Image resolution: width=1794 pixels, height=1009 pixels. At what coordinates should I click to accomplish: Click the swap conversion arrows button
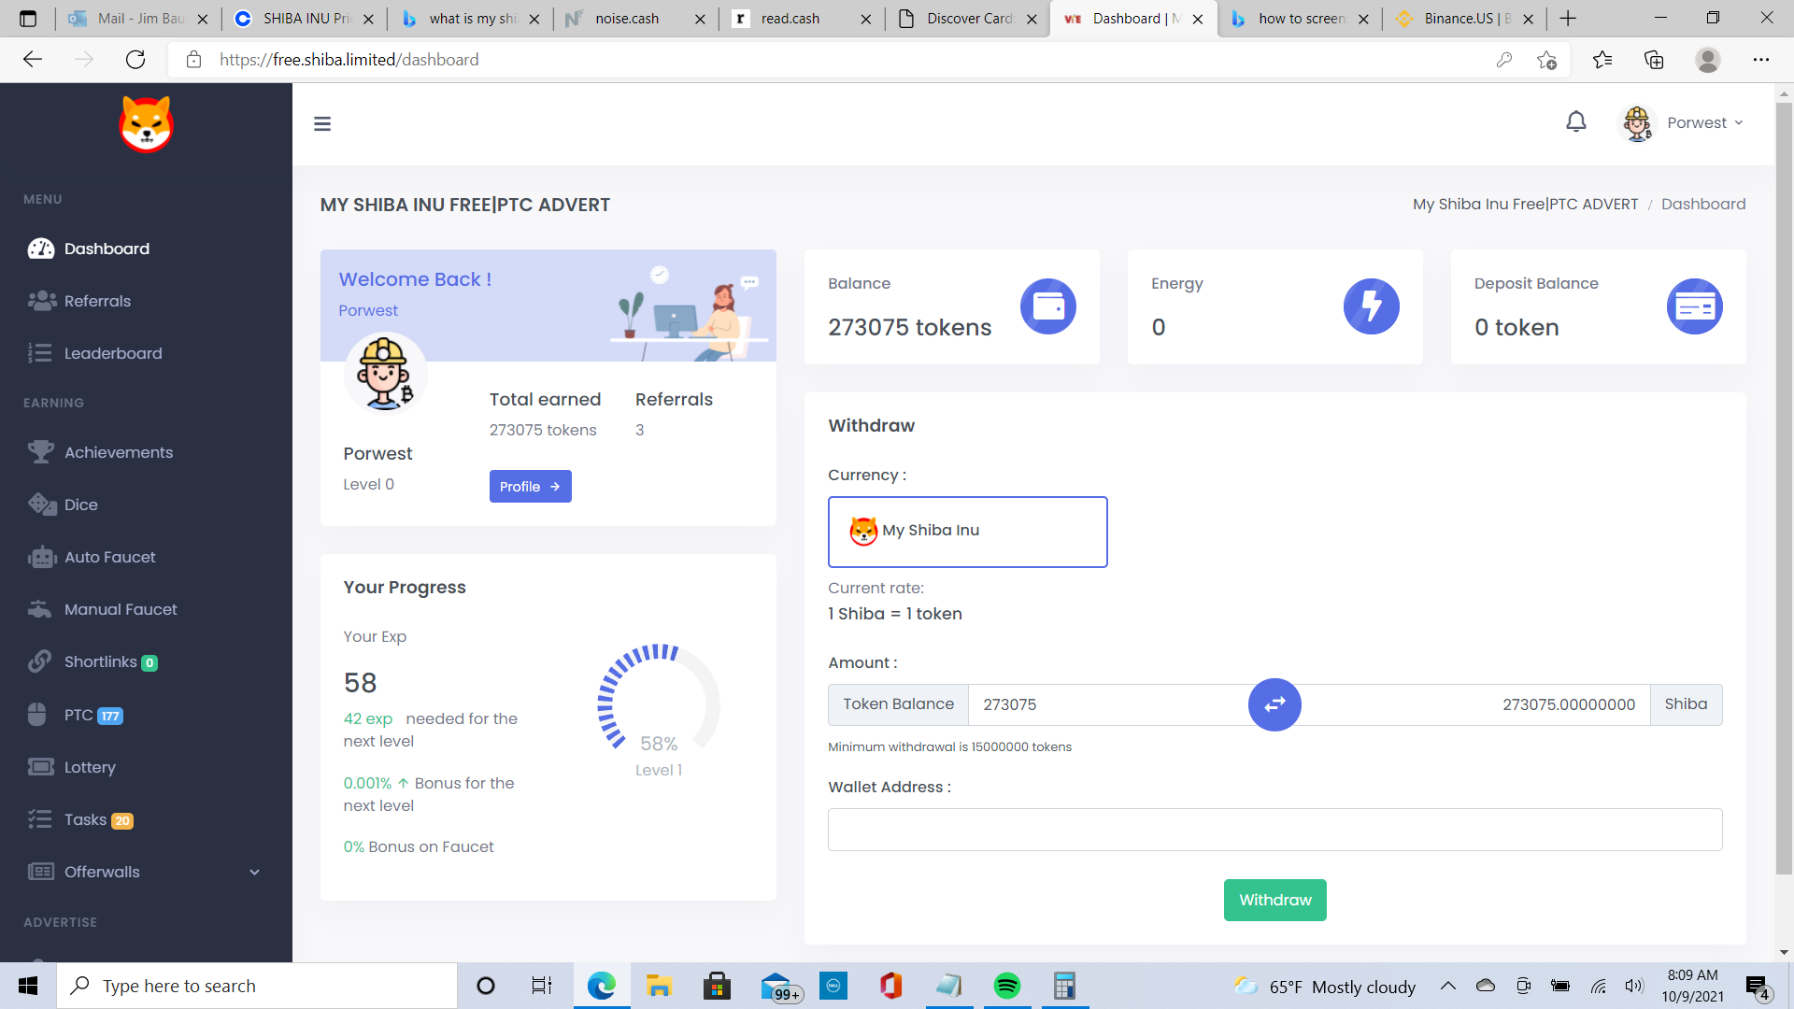click(x=1274, y=704)
